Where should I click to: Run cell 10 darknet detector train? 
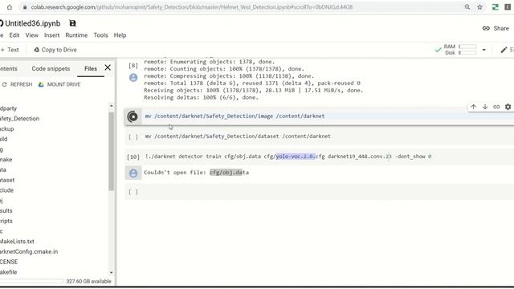click(x=133, y=157)
